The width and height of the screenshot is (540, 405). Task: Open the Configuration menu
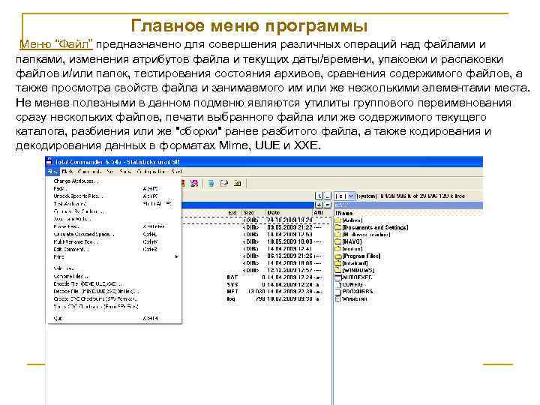click(x=151, y=172)
